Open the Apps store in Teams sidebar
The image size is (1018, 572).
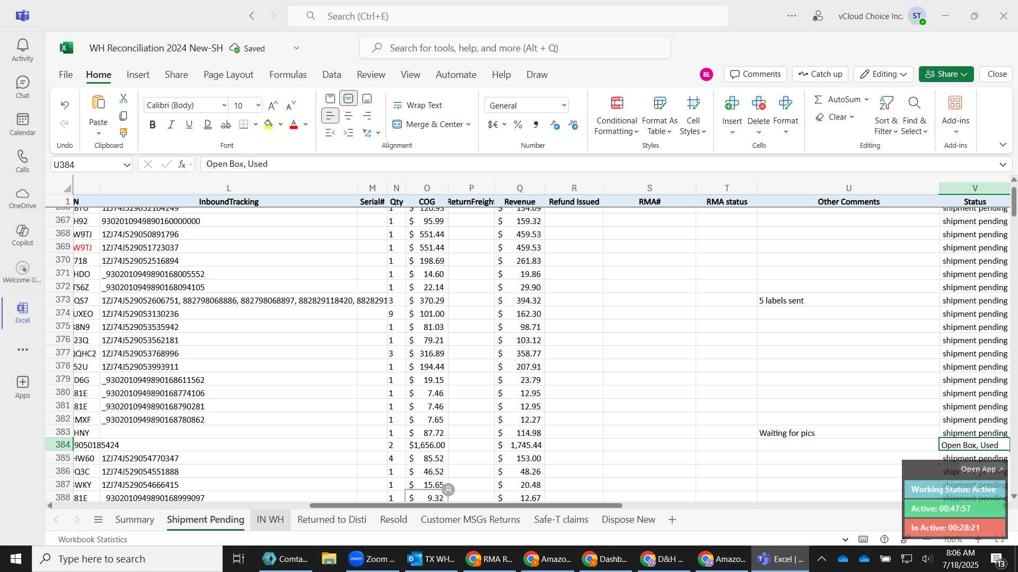(22, 387)
